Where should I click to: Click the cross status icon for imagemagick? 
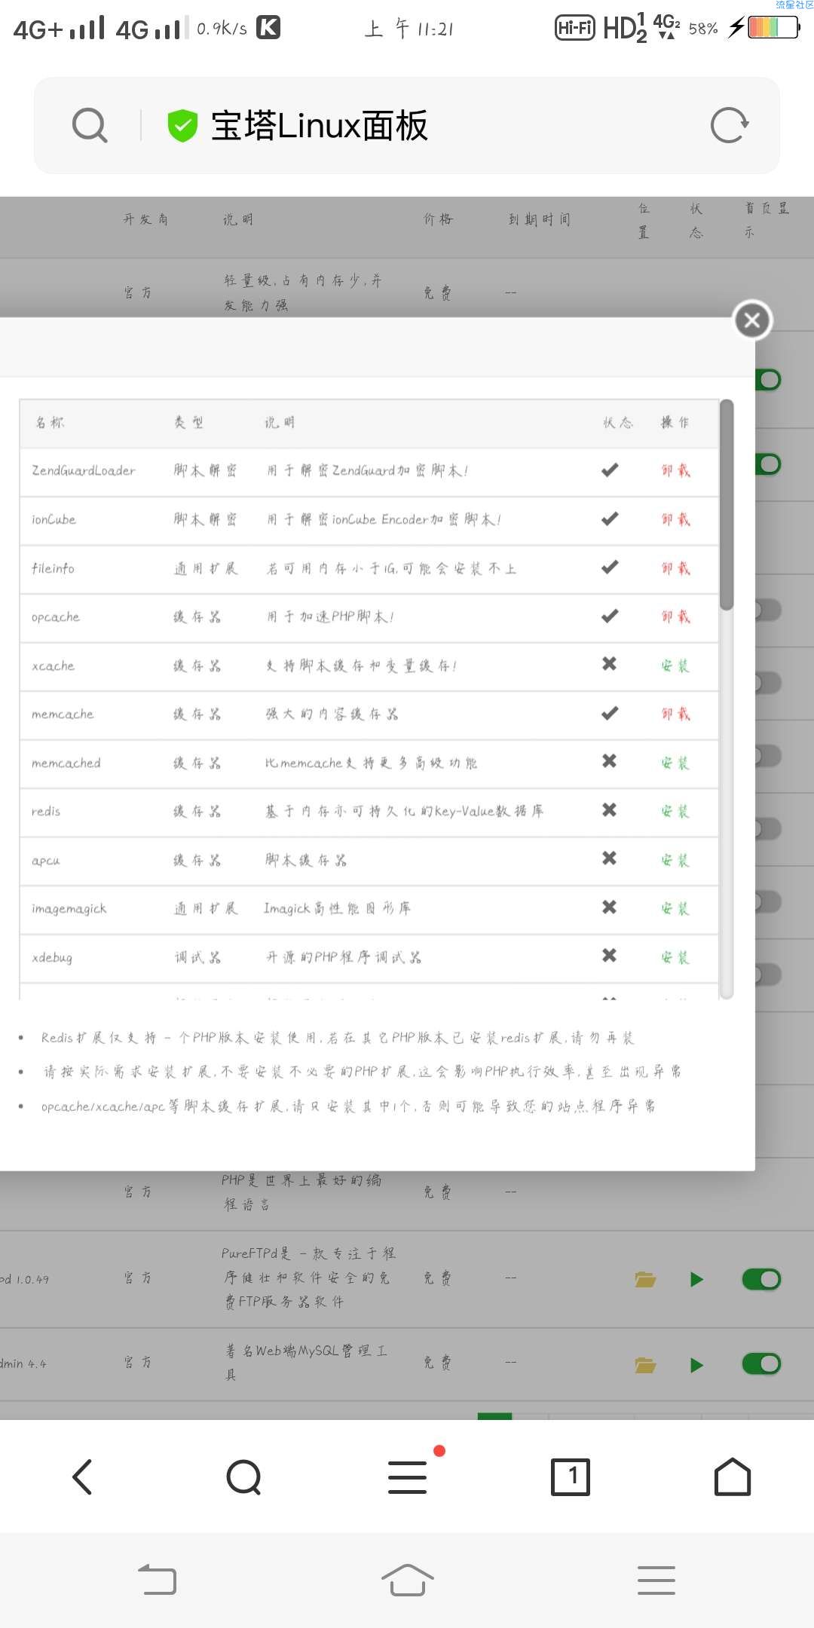click(610, 907)
